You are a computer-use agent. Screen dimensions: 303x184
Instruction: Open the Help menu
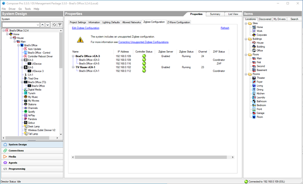pos(36,9)
